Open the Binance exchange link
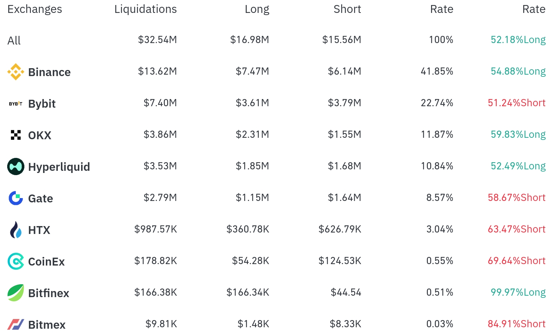Screen dimensions: 553x333 pyautogui.click(x=49, y=72)
